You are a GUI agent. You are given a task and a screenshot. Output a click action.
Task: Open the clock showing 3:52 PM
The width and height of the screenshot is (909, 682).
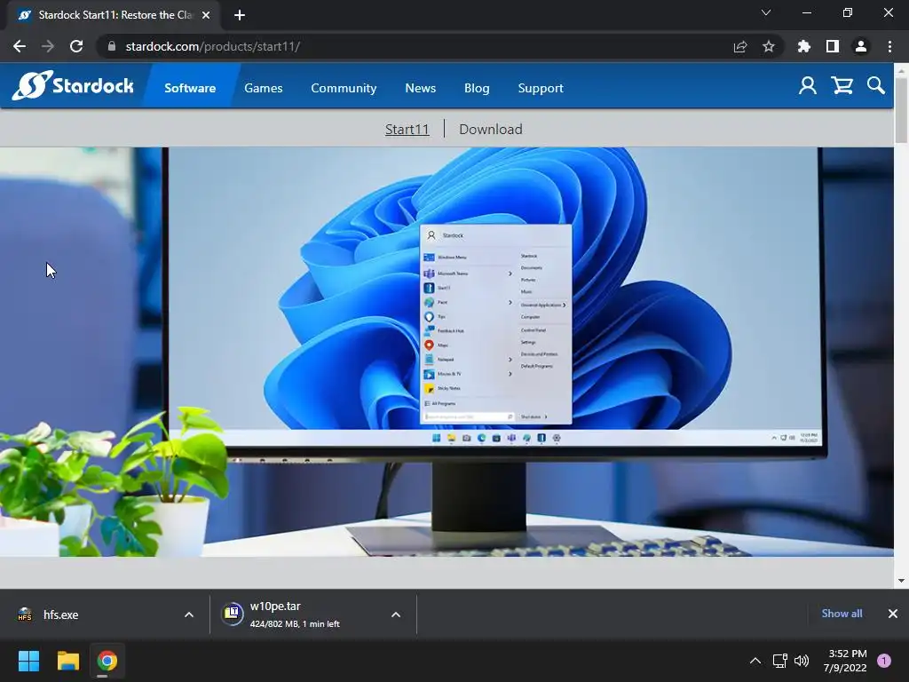pos(845,661)
